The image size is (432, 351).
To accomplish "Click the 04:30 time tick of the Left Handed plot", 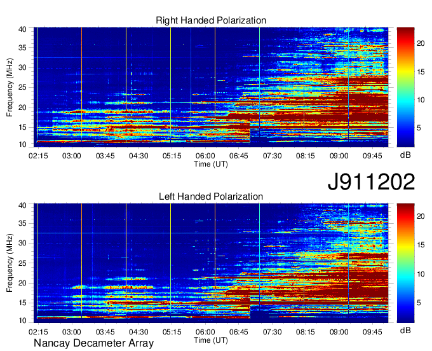I will pos(138,332).
